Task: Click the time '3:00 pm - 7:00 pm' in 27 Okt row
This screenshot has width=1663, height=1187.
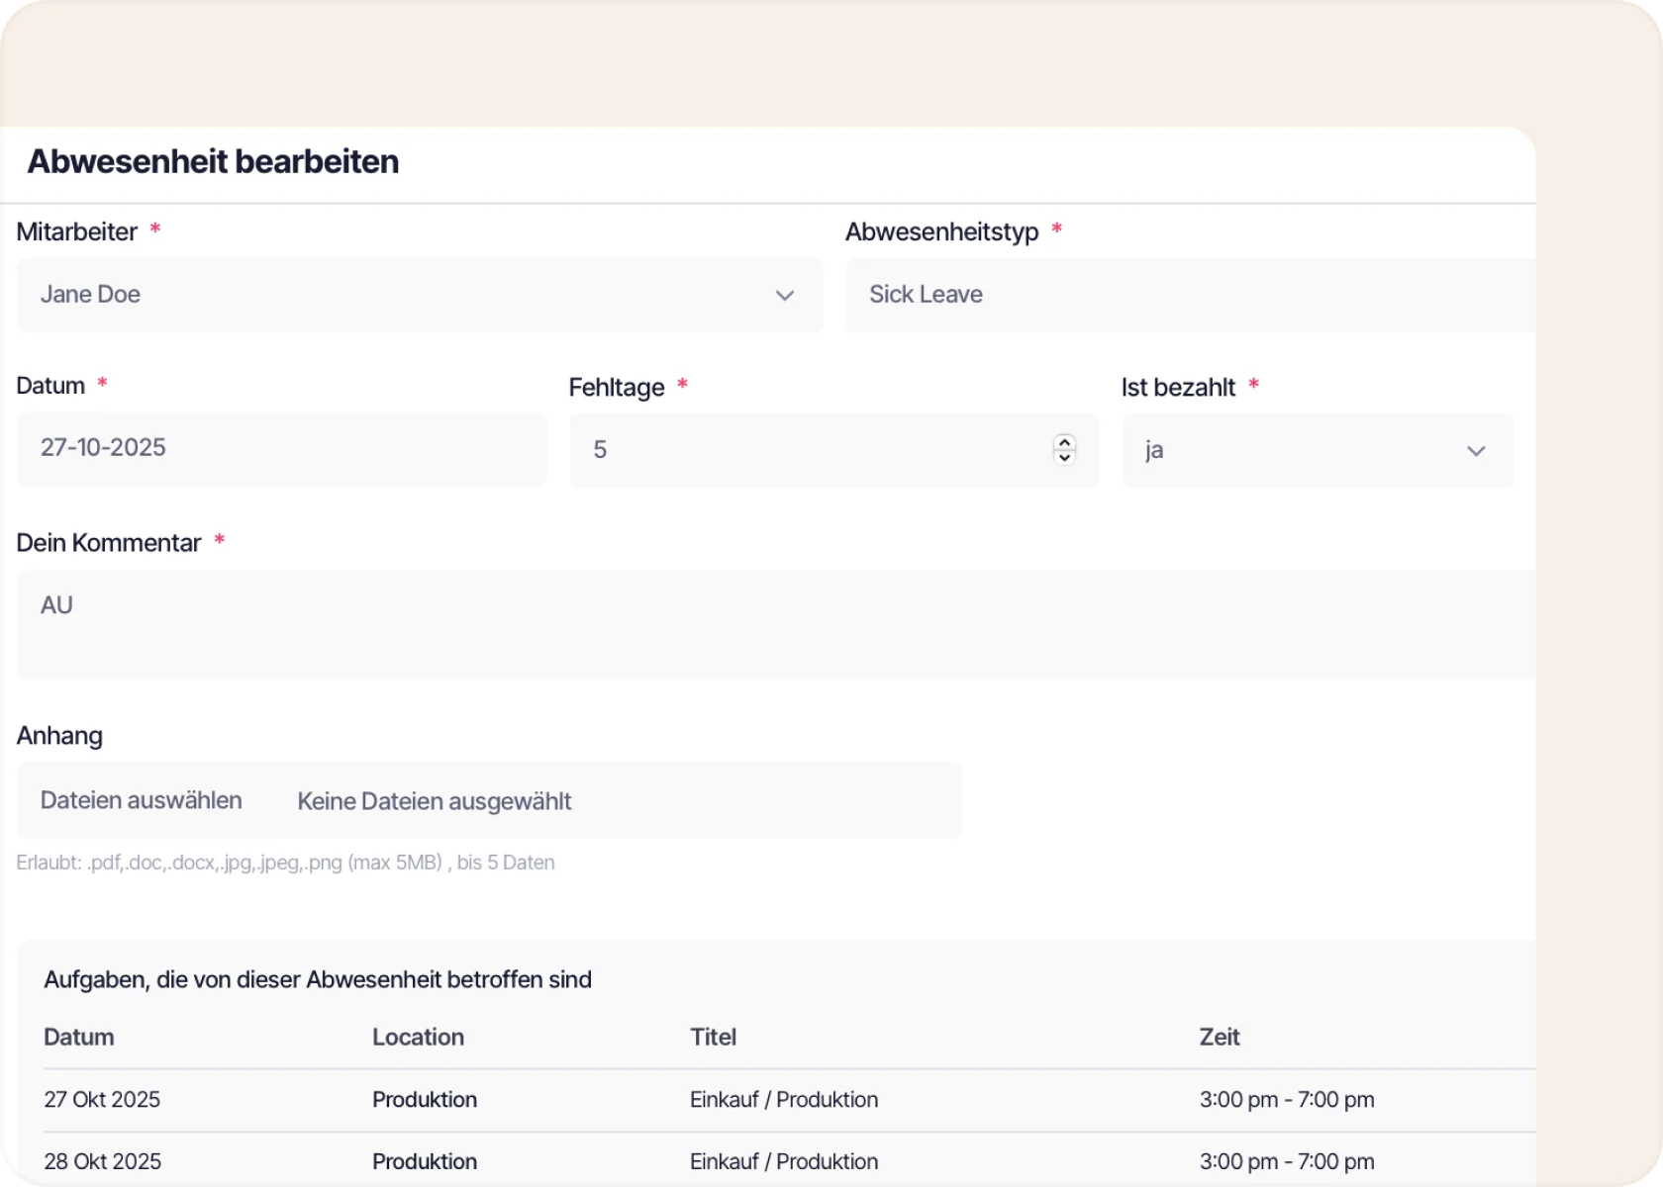Action: (x=1287, y=1099)
